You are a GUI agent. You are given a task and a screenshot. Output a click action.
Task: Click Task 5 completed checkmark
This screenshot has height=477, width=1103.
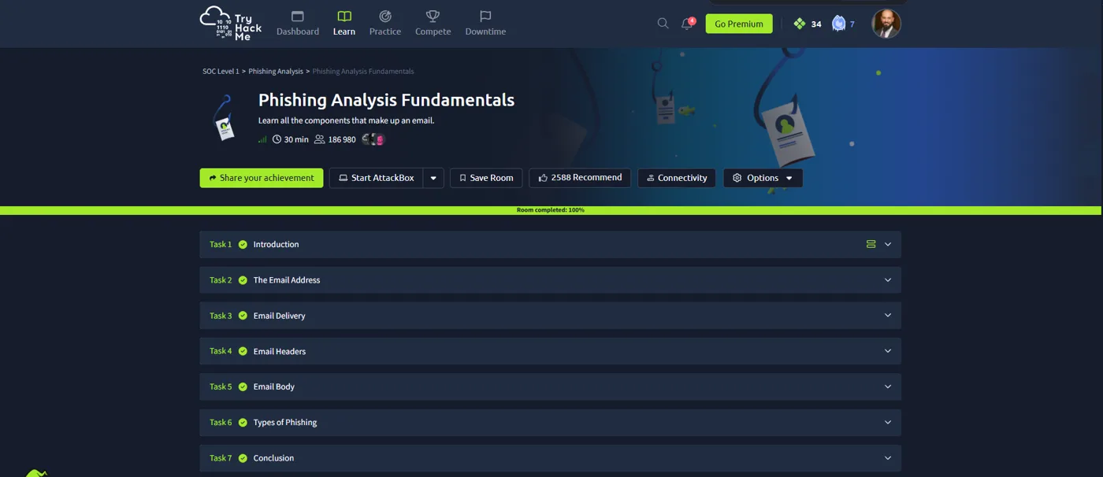coord(243,386)
